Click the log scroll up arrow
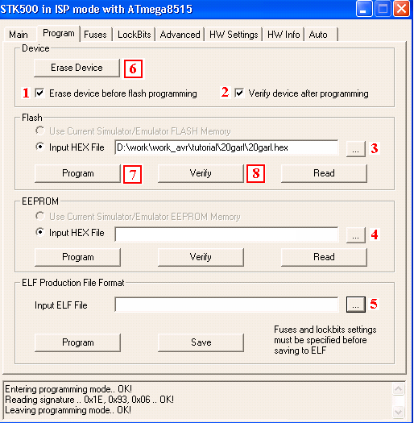 pyautogui.click(x=398, y=388)
